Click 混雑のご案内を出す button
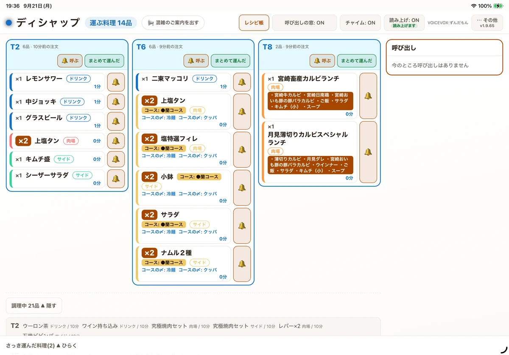 pos(173,22)
